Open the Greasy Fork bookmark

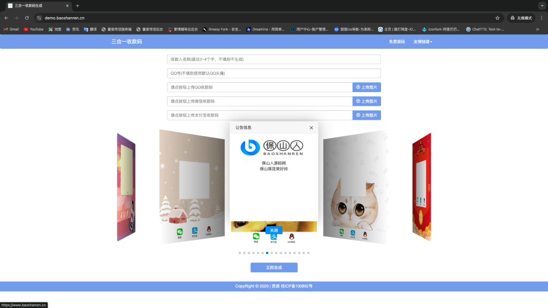click(x=222, y=29)
